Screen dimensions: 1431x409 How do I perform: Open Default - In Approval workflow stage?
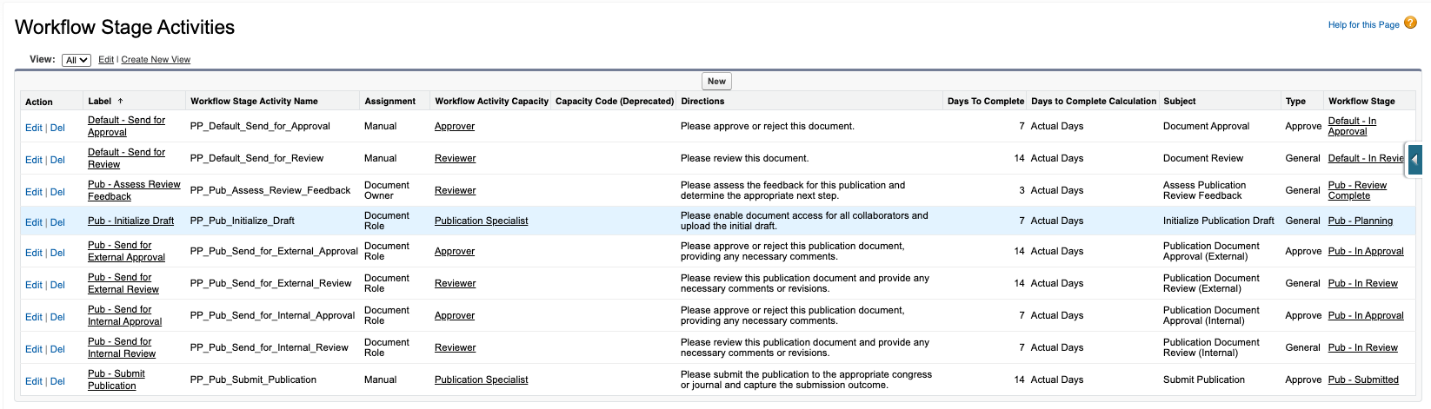point(1352,126)
